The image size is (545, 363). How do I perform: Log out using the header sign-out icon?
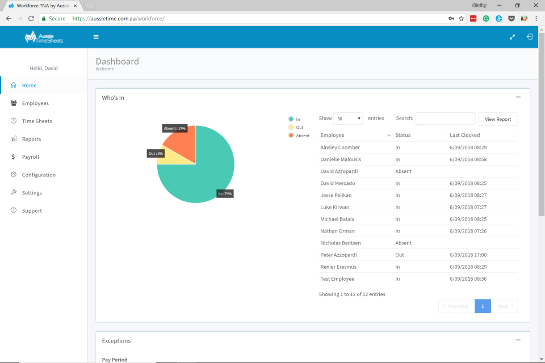pyautogui.click(x=529, y=36)
